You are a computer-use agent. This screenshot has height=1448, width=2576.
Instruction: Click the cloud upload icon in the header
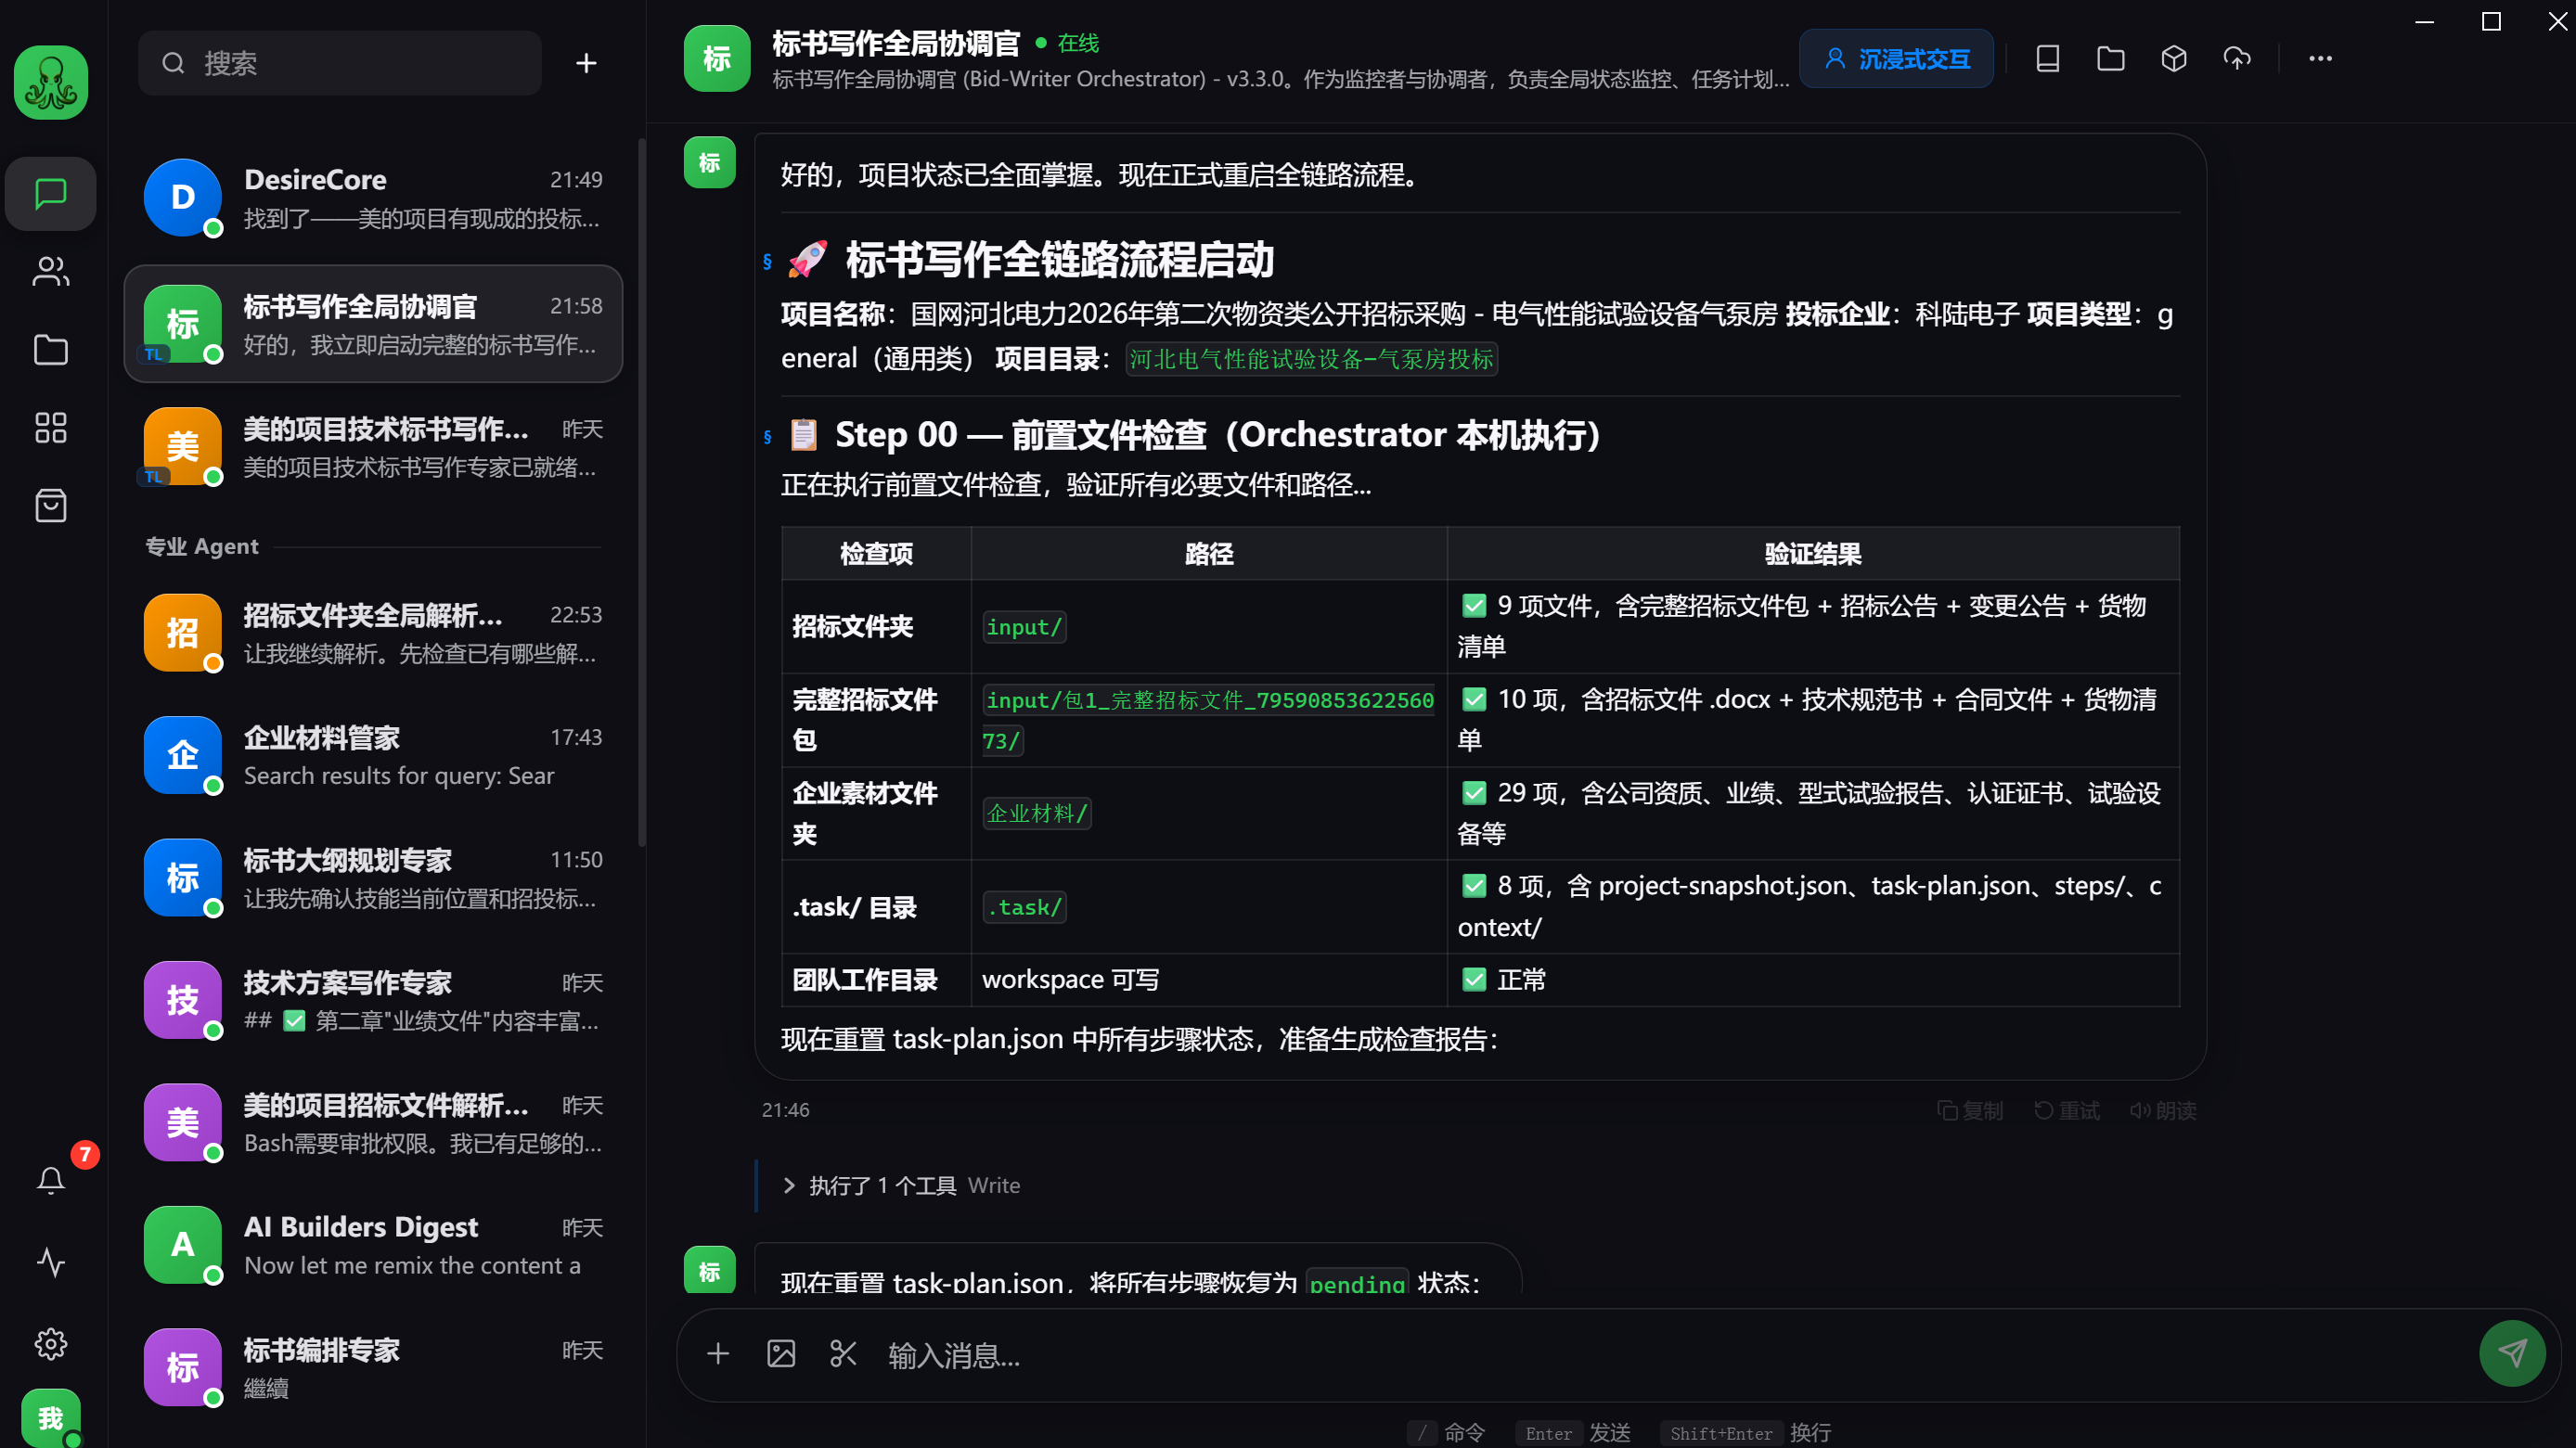(2237, 58)
